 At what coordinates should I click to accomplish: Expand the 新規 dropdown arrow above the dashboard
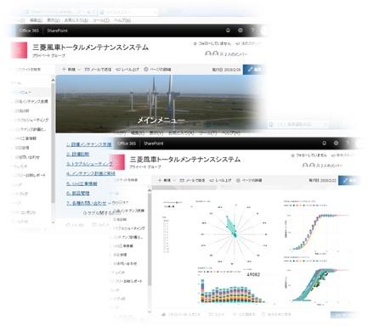174,180
